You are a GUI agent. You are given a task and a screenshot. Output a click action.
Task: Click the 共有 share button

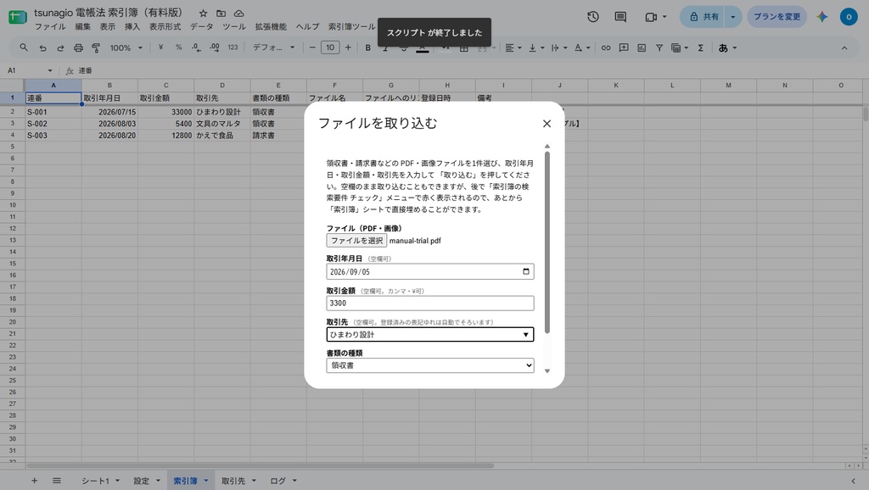pyautogui.click(x=704, y=17)
